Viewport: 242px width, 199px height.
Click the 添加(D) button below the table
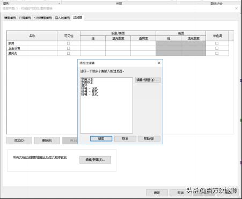click(19, 141)
